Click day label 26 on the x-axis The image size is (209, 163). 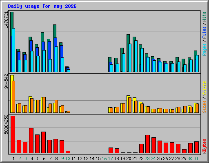[x=165, y=159]
